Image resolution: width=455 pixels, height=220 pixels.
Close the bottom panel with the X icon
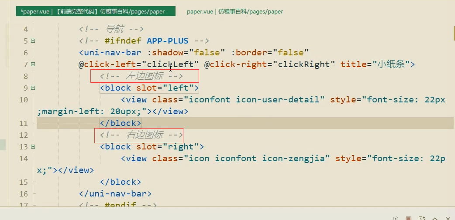click(x=448, y=219)
